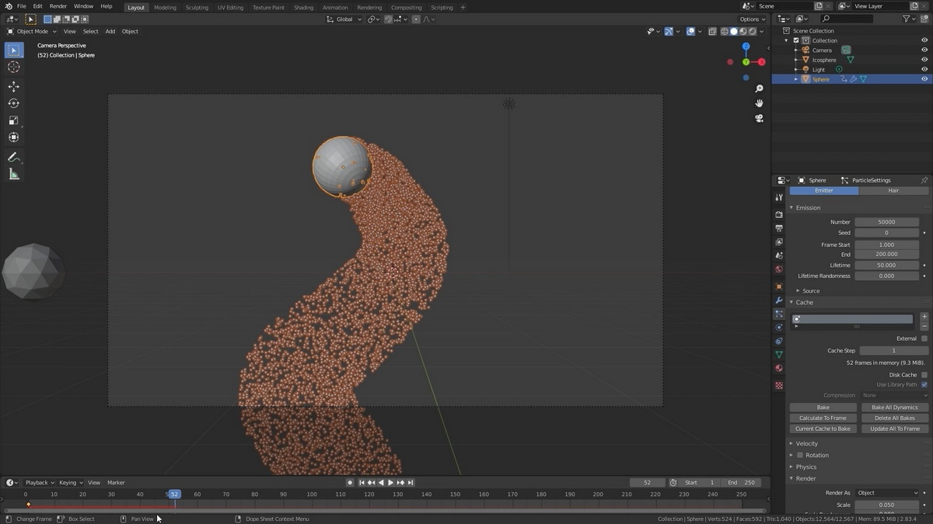Viewport: 933px width, 524px height.
Task: Pin the properties panel context
Action: [x=924, y=180]
